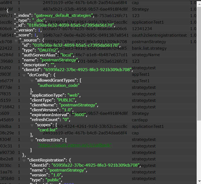
Task: Click the "web" applicationType value
Action: pos(73,95)
